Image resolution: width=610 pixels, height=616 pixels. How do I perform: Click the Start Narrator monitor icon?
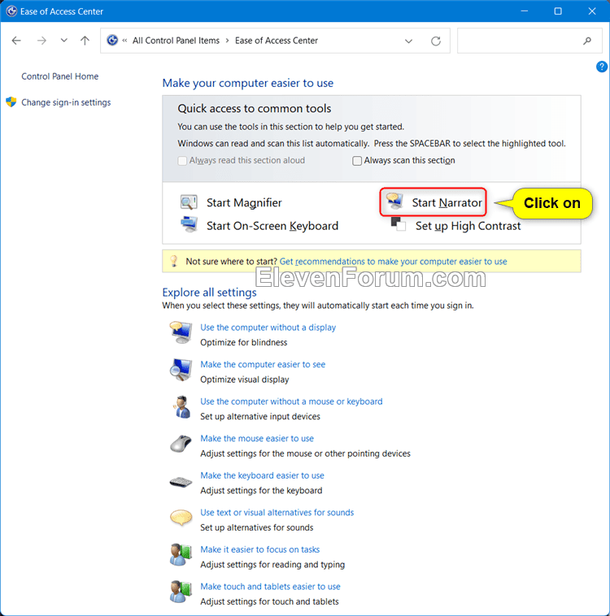click(394, 201)
